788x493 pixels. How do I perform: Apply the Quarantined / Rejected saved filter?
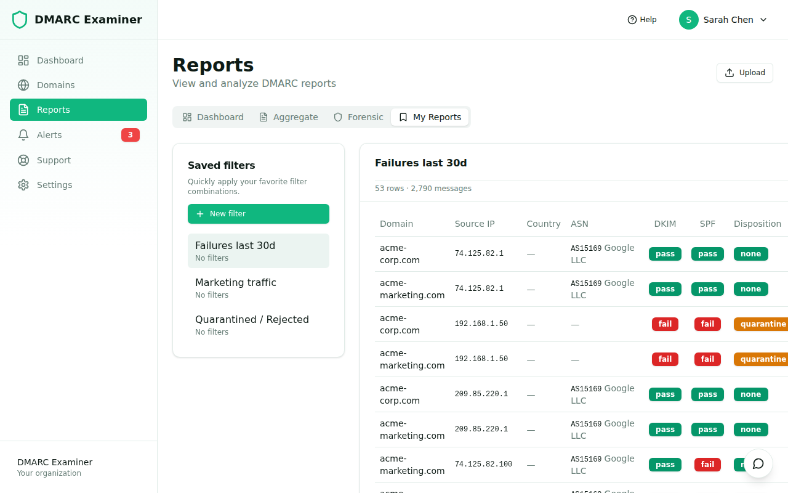coord(259,325)
